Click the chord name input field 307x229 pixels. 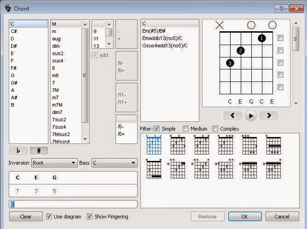pos(73,204)
